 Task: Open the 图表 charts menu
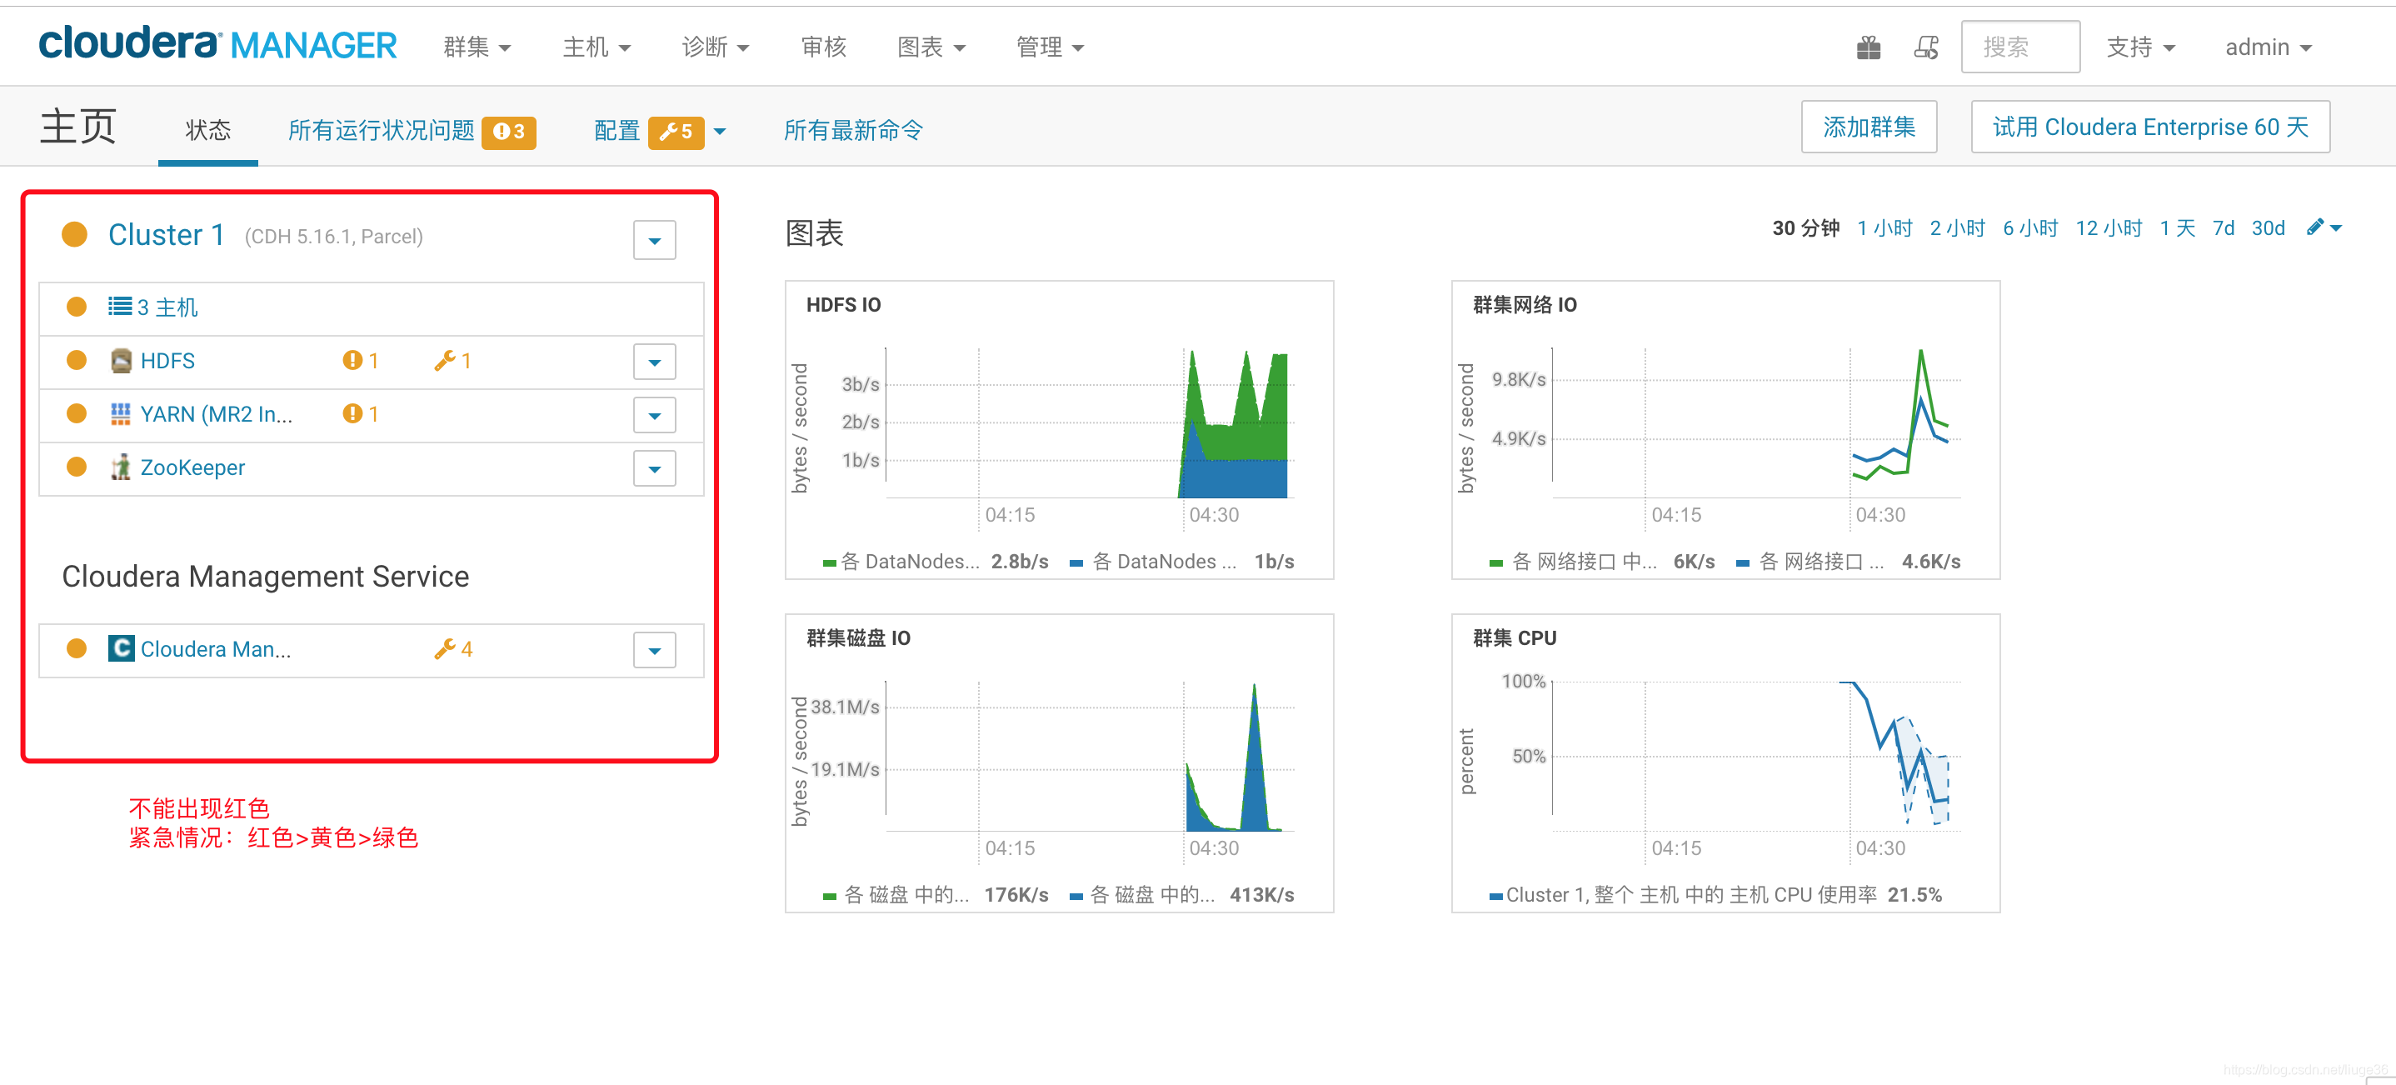[x=931, y=47]
